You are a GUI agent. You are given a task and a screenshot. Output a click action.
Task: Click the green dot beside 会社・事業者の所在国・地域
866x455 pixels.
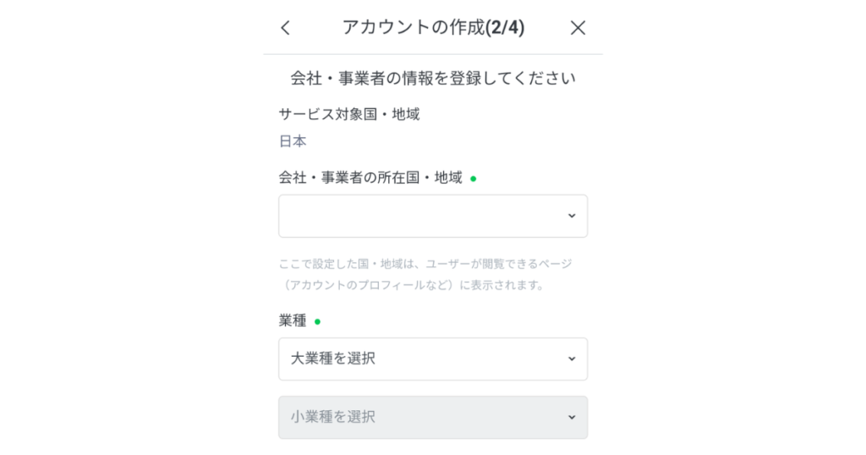pyautogui.click(x=474, y=178)
